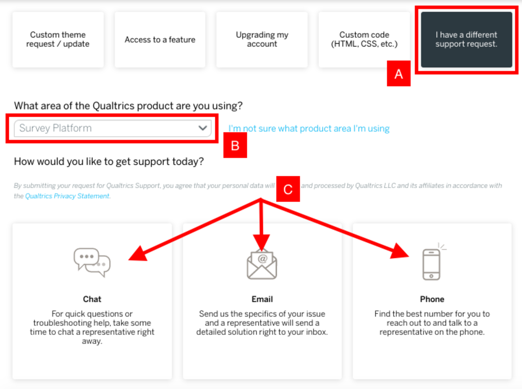Switch to the 'Upgrading my account' category

click(x=262, y=39)
